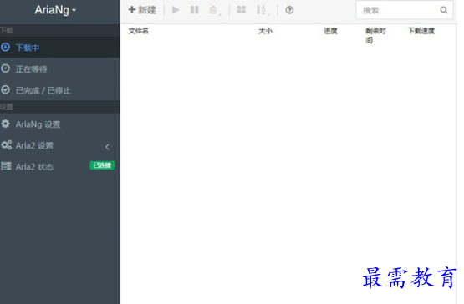Click the help question mark icon
Image resolution: width=464 pixels, height=304 pixels.
point(289,10)
